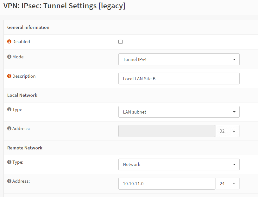Screen dimensions: 258x197
Task: Click Remote Network address field with 10.10.11.0
Action: (x=167, y=184)
